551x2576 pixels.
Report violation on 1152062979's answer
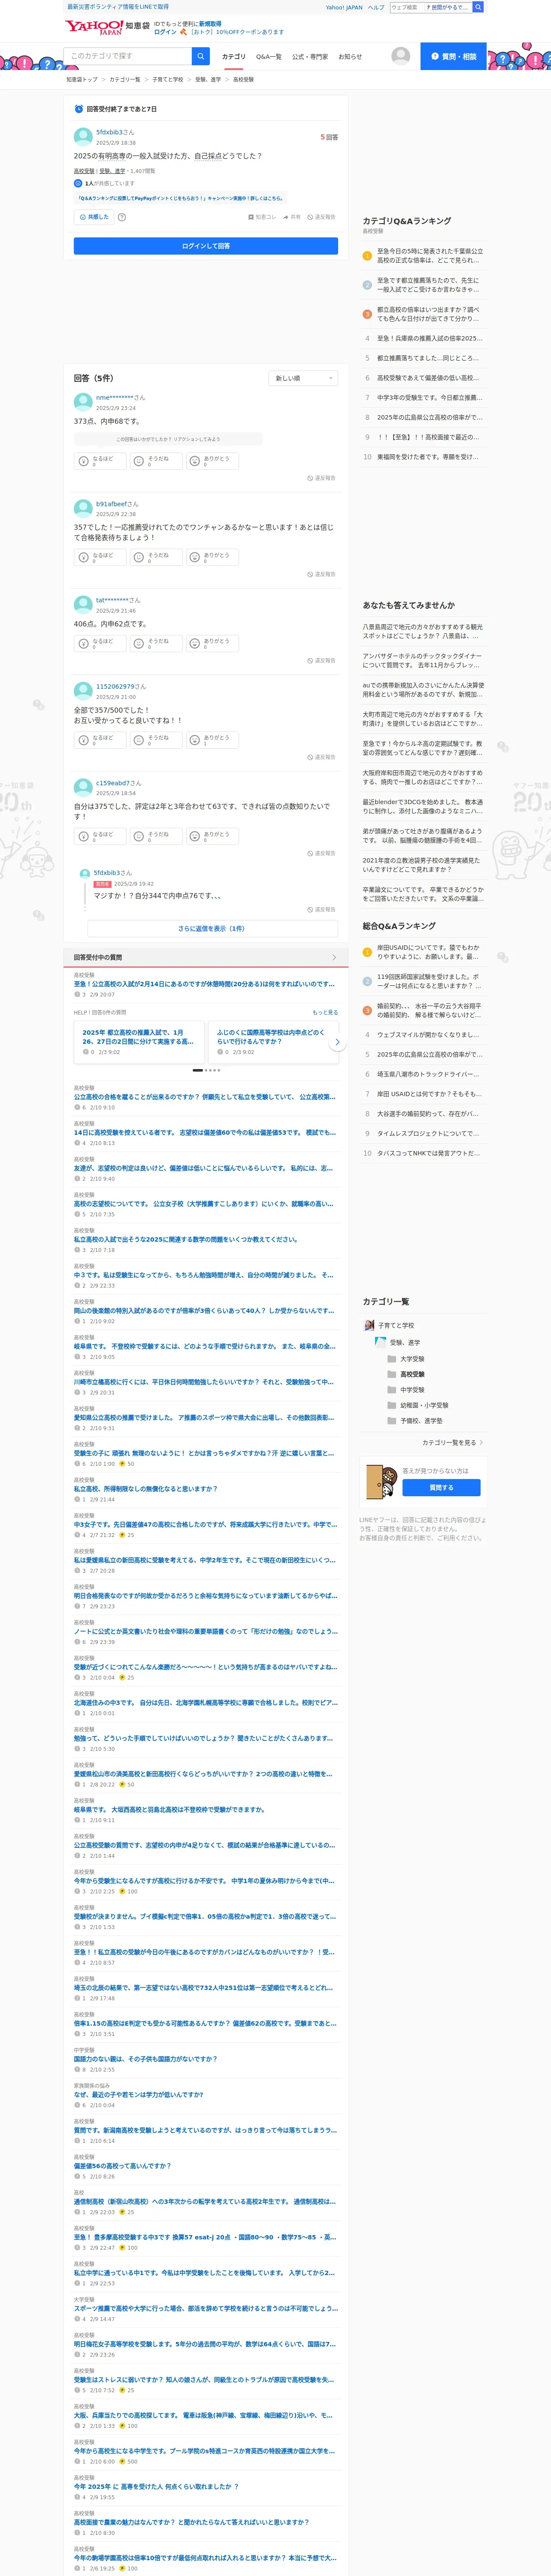321,757
